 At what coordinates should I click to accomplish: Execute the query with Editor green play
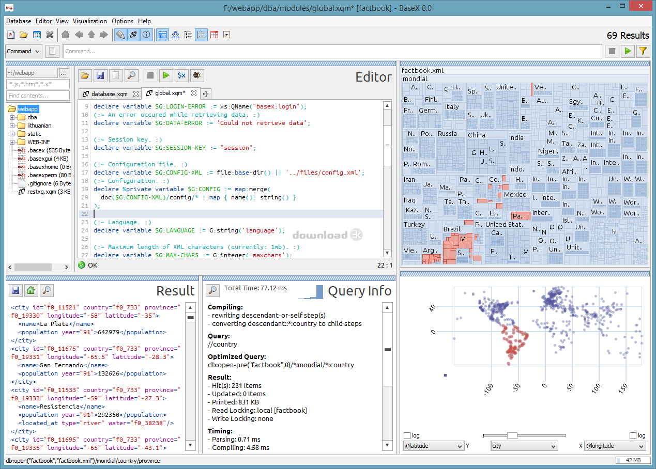pos(166,75)
